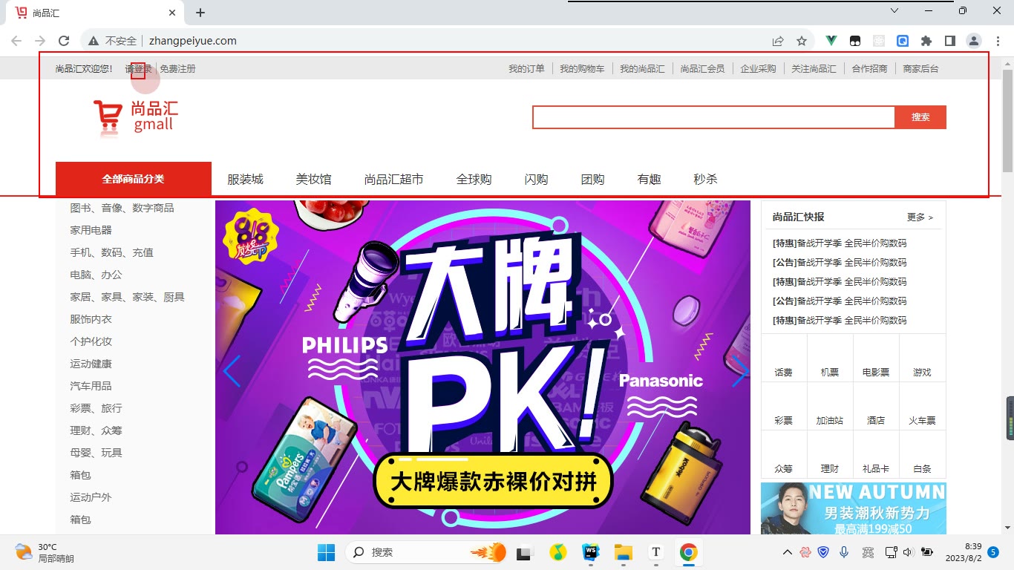Click the 火车票 service tile

[922, 407]
